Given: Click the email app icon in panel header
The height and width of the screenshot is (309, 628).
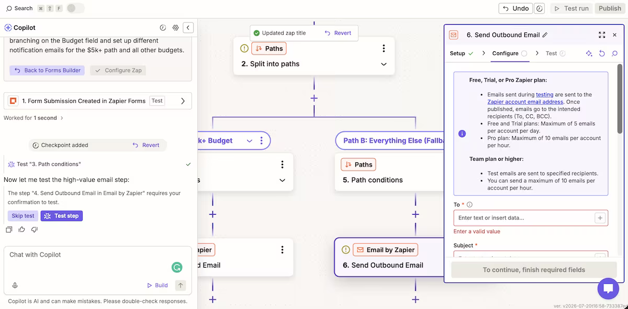Looking at the screenshot, I should pos(454,35).
